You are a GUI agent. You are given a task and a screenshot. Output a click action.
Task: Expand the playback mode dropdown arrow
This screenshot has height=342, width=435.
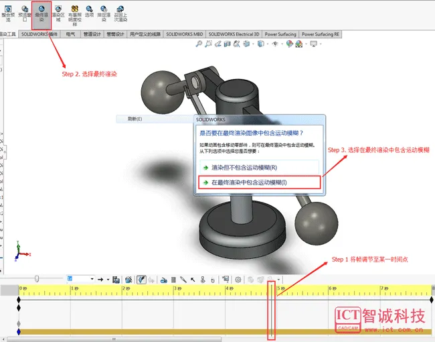point(108,280)
